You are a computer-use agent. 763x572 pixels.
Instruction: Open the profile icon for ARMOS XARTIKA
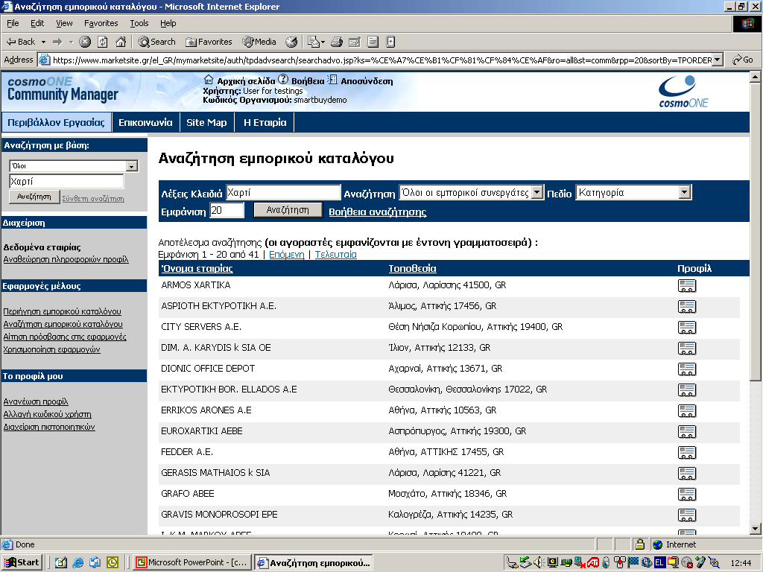[686, 286]
